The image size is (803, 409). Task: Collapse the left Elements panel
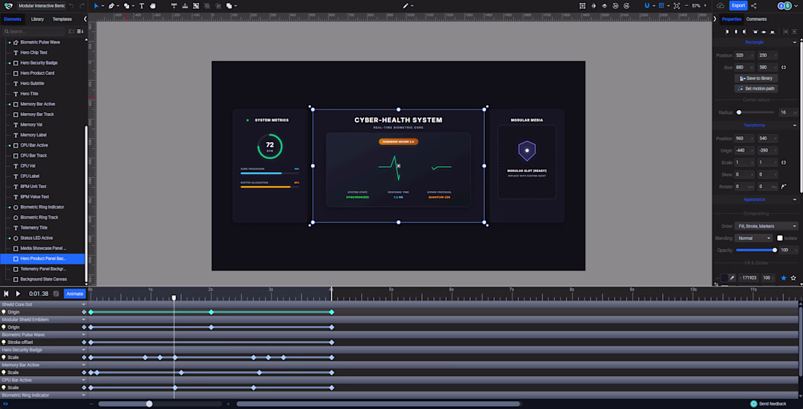pyautogui.click(x=85, y=19)
